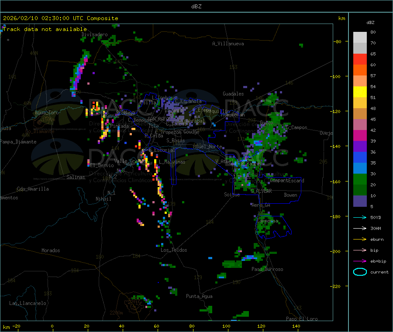Click the cyan 'current' ellipse legend icon
This screenshot has width=393, height=332.
point(360,272)
